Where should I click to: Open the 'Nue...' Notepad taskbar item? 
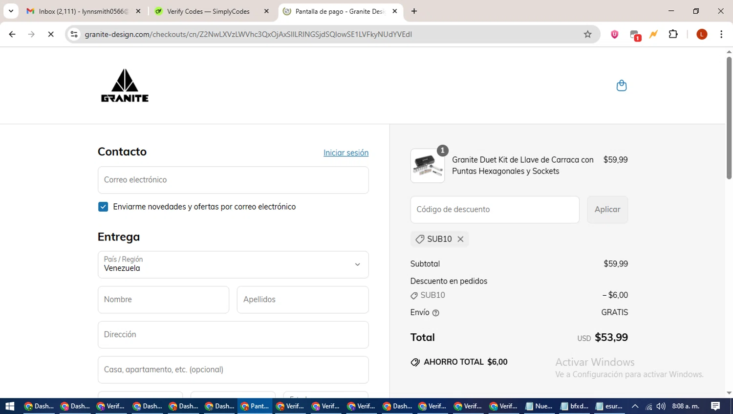pos(539,406)
